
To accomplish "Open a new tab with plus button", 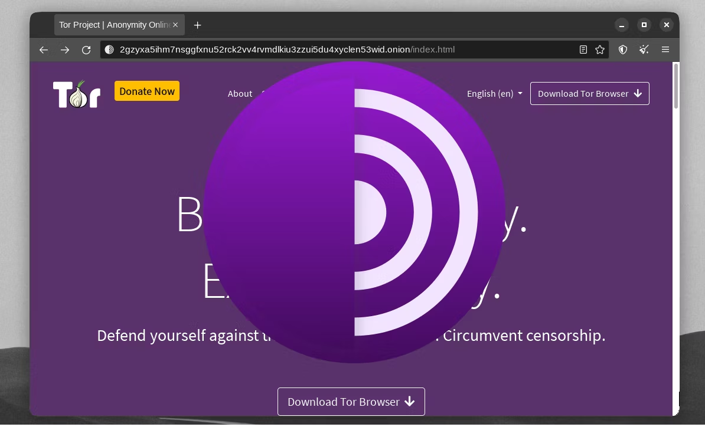I will (x=197, y=25).
